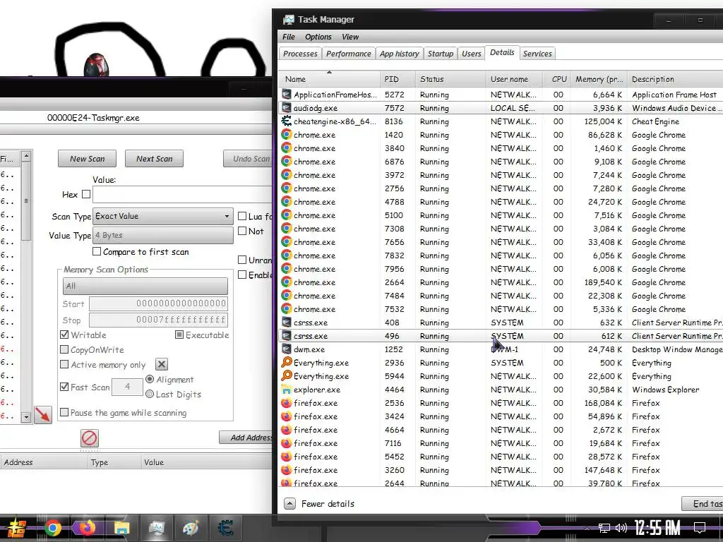Screen dimensions: 723x542
Task: Click dwm.exe process icon
Action: pyautogui.click(x=287, y=349)
